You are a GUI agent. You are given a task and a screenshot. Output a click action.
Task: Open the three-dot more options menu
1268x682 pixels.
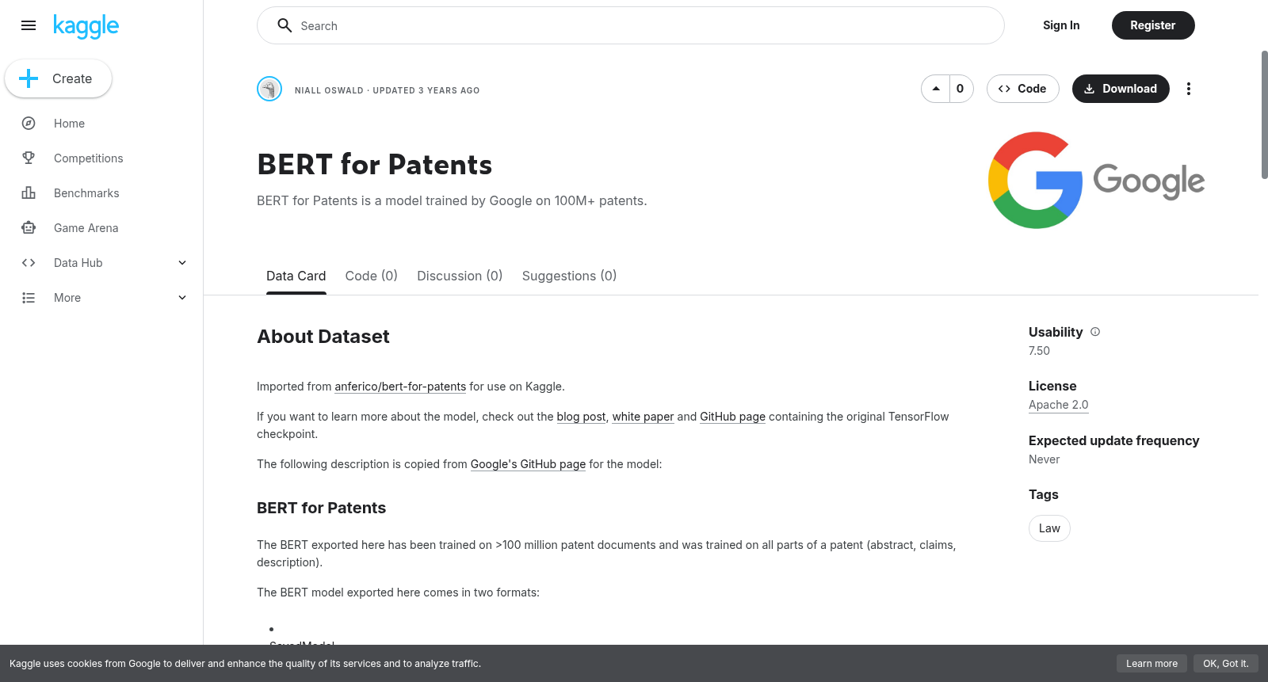1188,89
